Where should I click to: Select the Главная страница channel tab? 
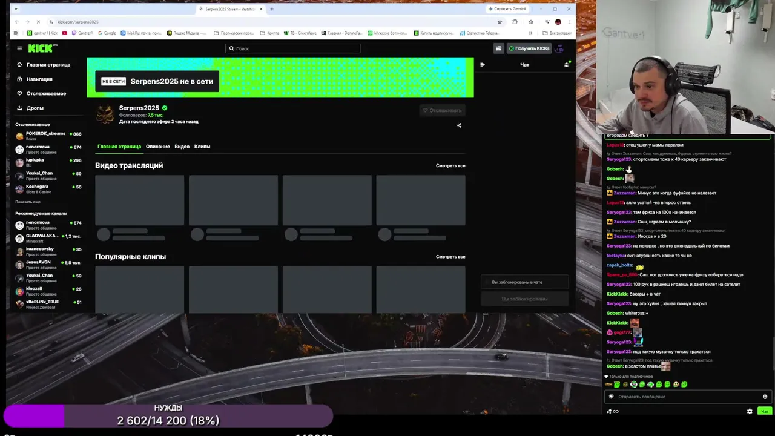[x=119, y=147]
